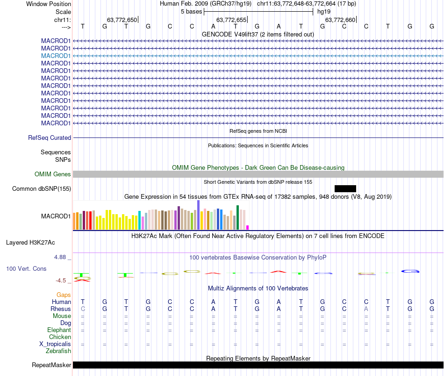The height and width of the screenshot is (376, 444).
Task: Click 'Repeating Elements by RepeatMasker' title
Action: coord(258,358)
